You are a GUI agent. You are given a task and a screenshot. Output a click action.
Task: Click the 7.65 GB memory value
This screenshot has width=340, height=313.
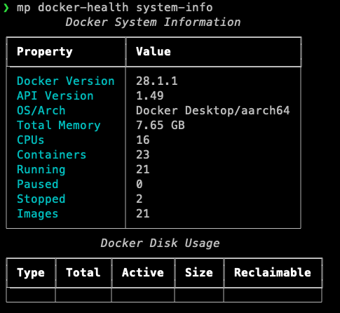click(x=161, y=125)
